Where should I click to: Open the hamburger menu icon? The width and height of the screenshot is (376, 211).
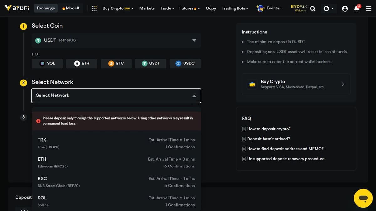pyautogui.click(x=368, y=9)
